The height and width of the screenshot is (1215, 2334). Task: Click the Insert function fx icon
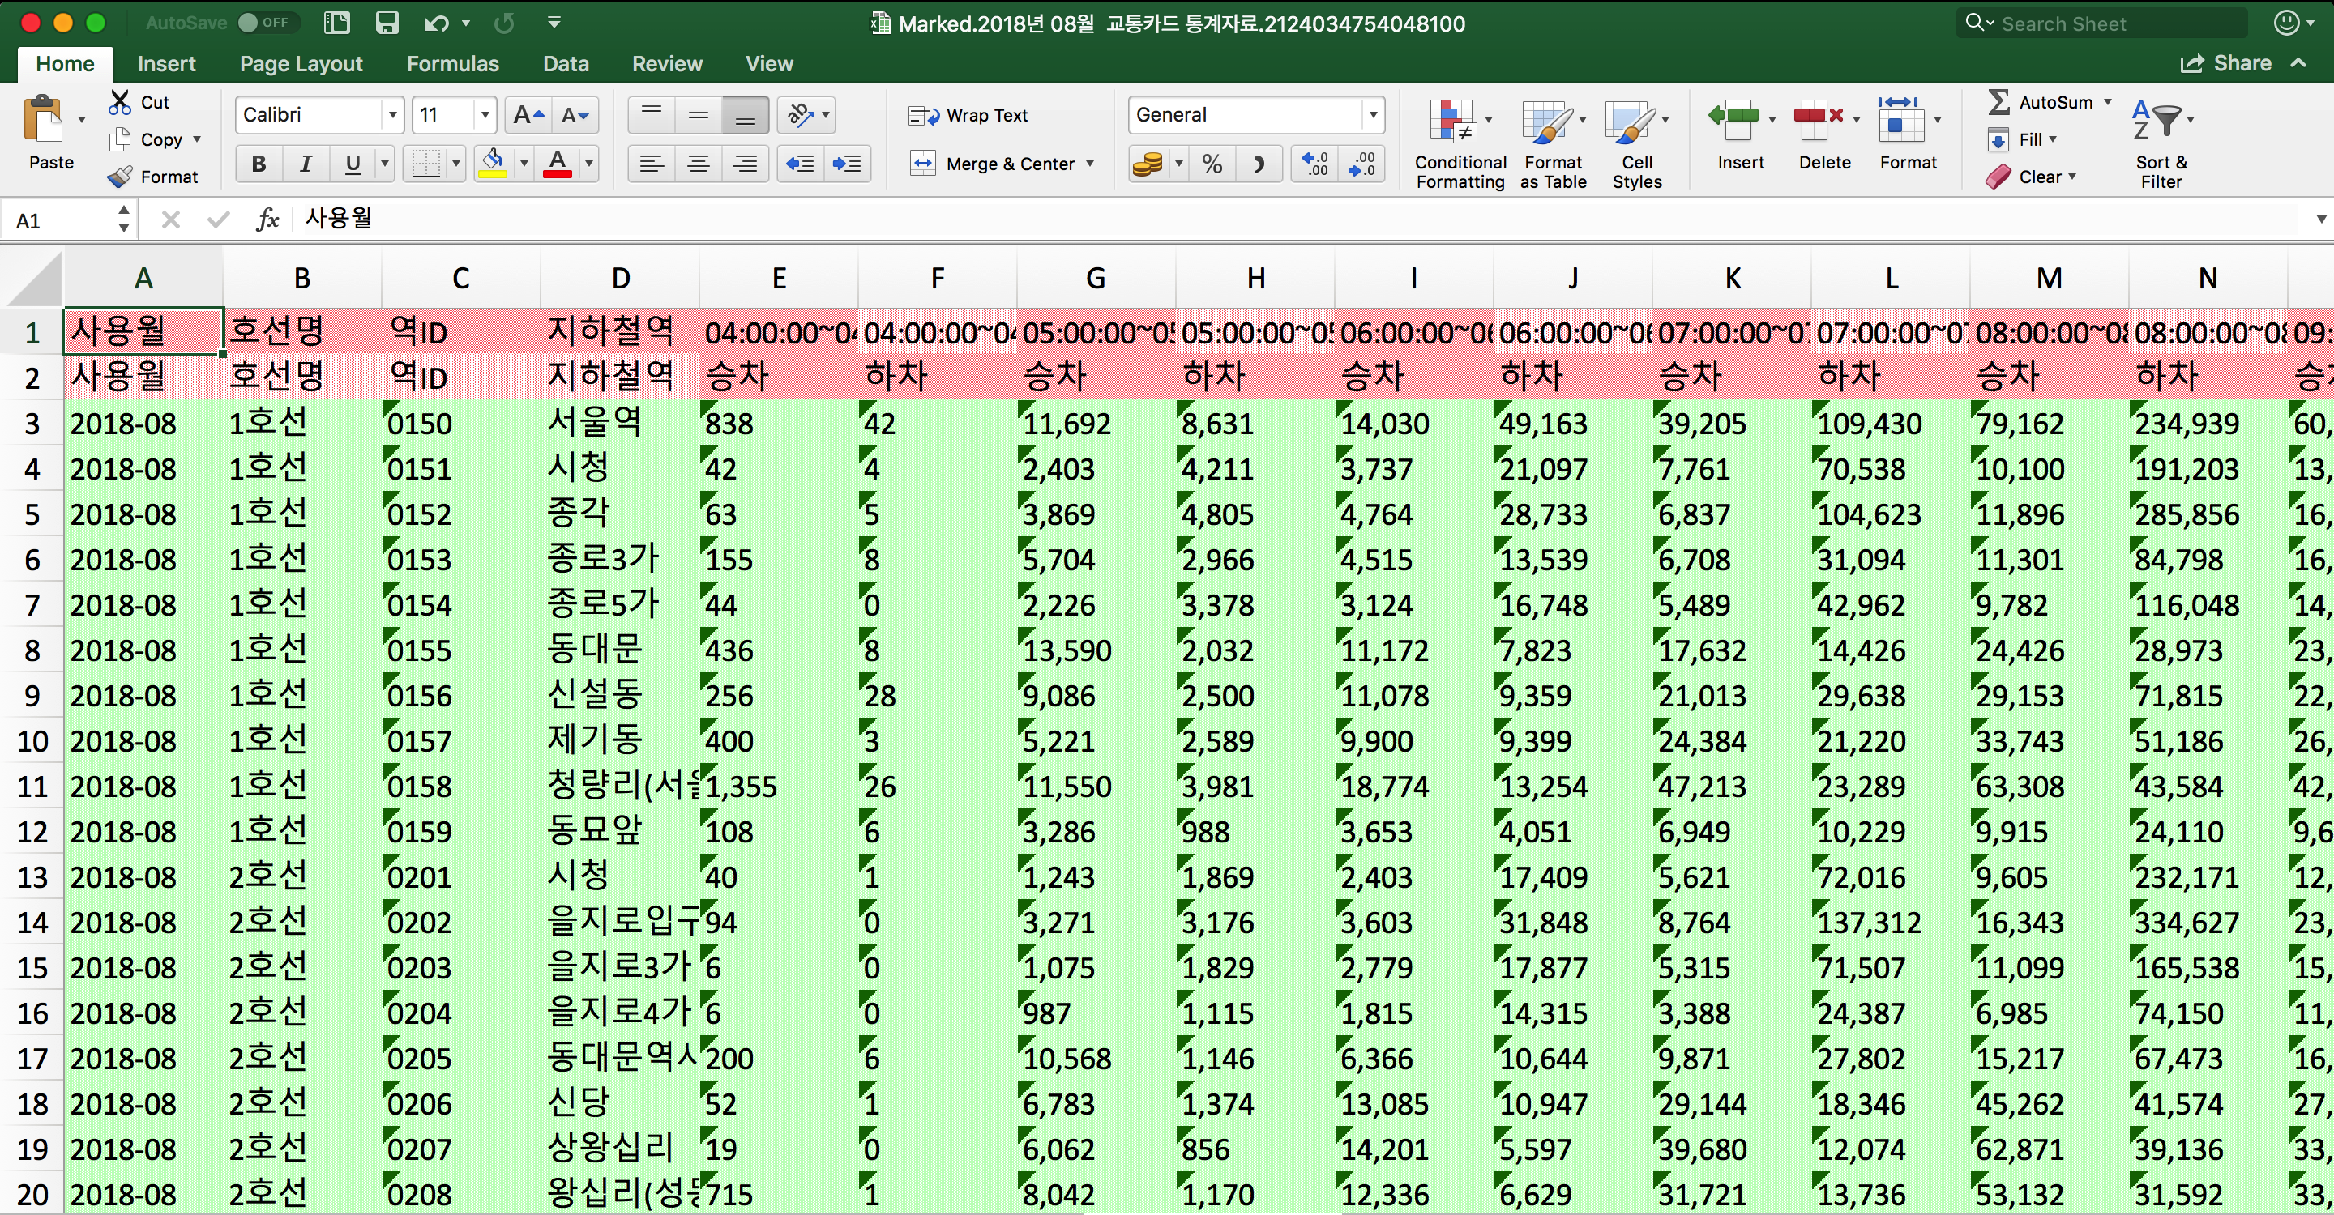point(267,219)
